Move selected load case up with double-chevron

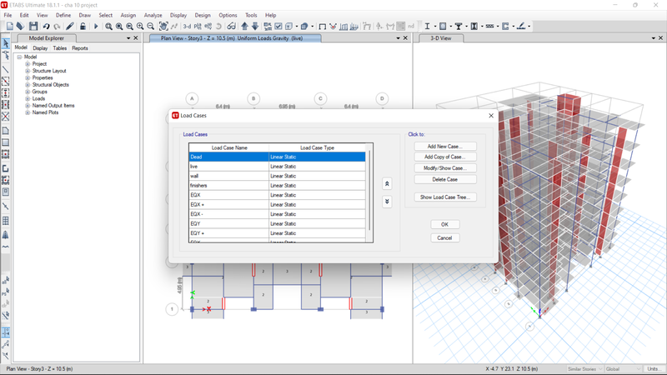point(387,183)
